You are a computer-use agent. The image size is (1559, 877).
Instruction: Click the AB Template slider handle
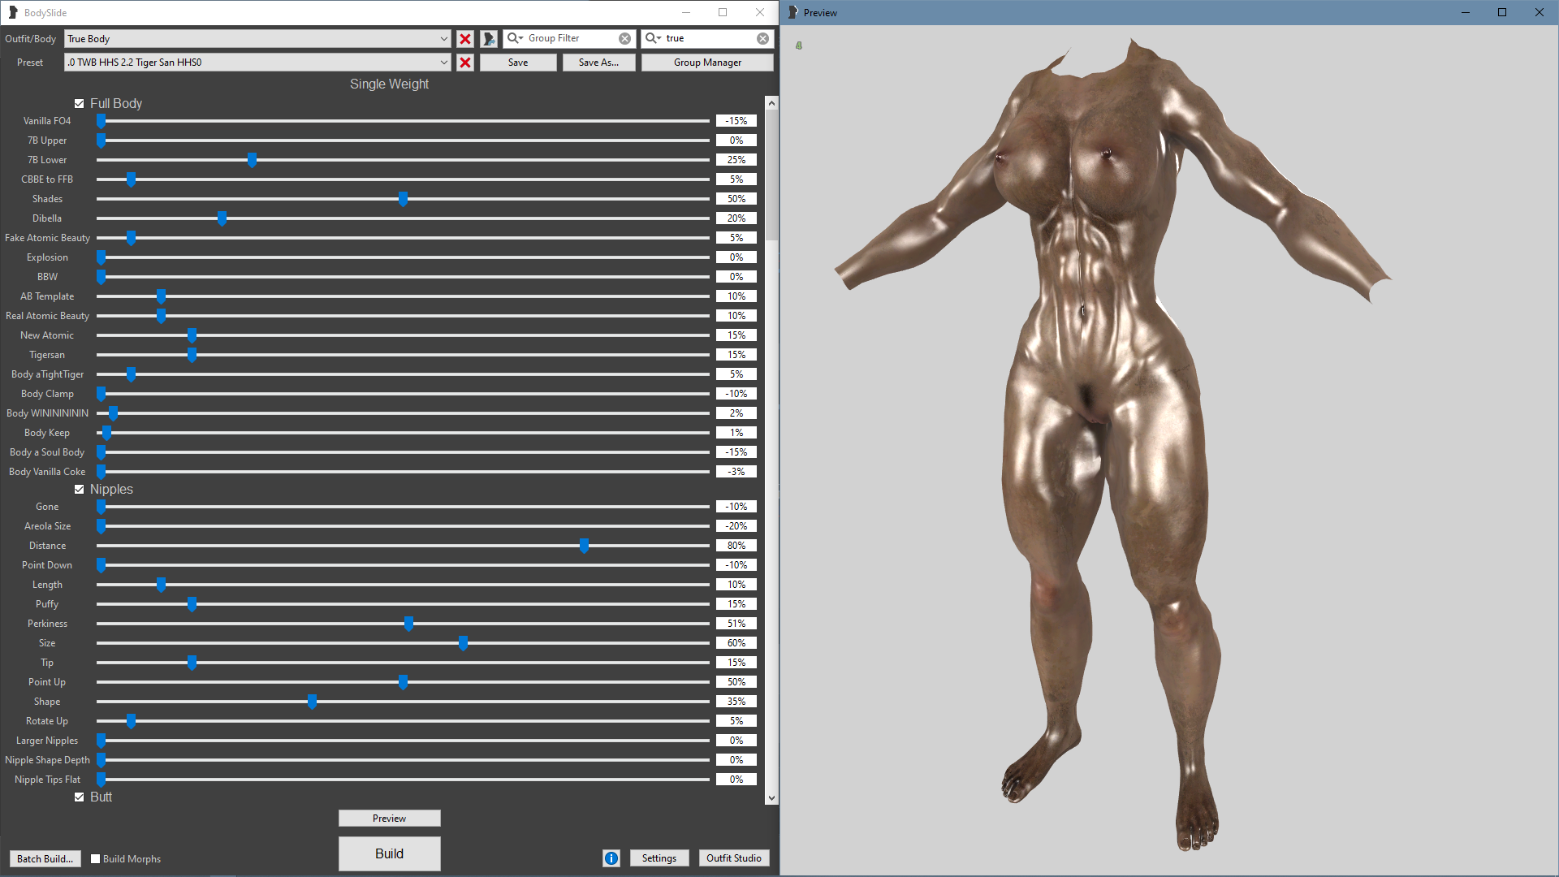click(162, 296)
